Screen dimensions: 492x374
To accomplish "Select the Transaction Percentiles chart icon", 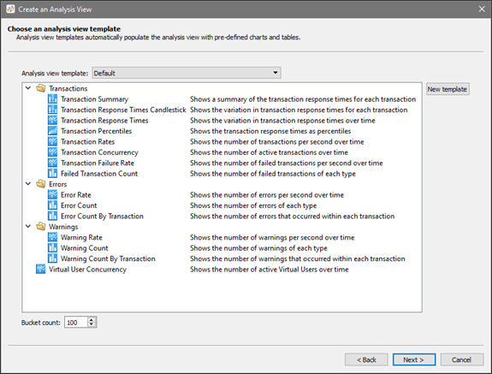I will (x=52, y=131).
